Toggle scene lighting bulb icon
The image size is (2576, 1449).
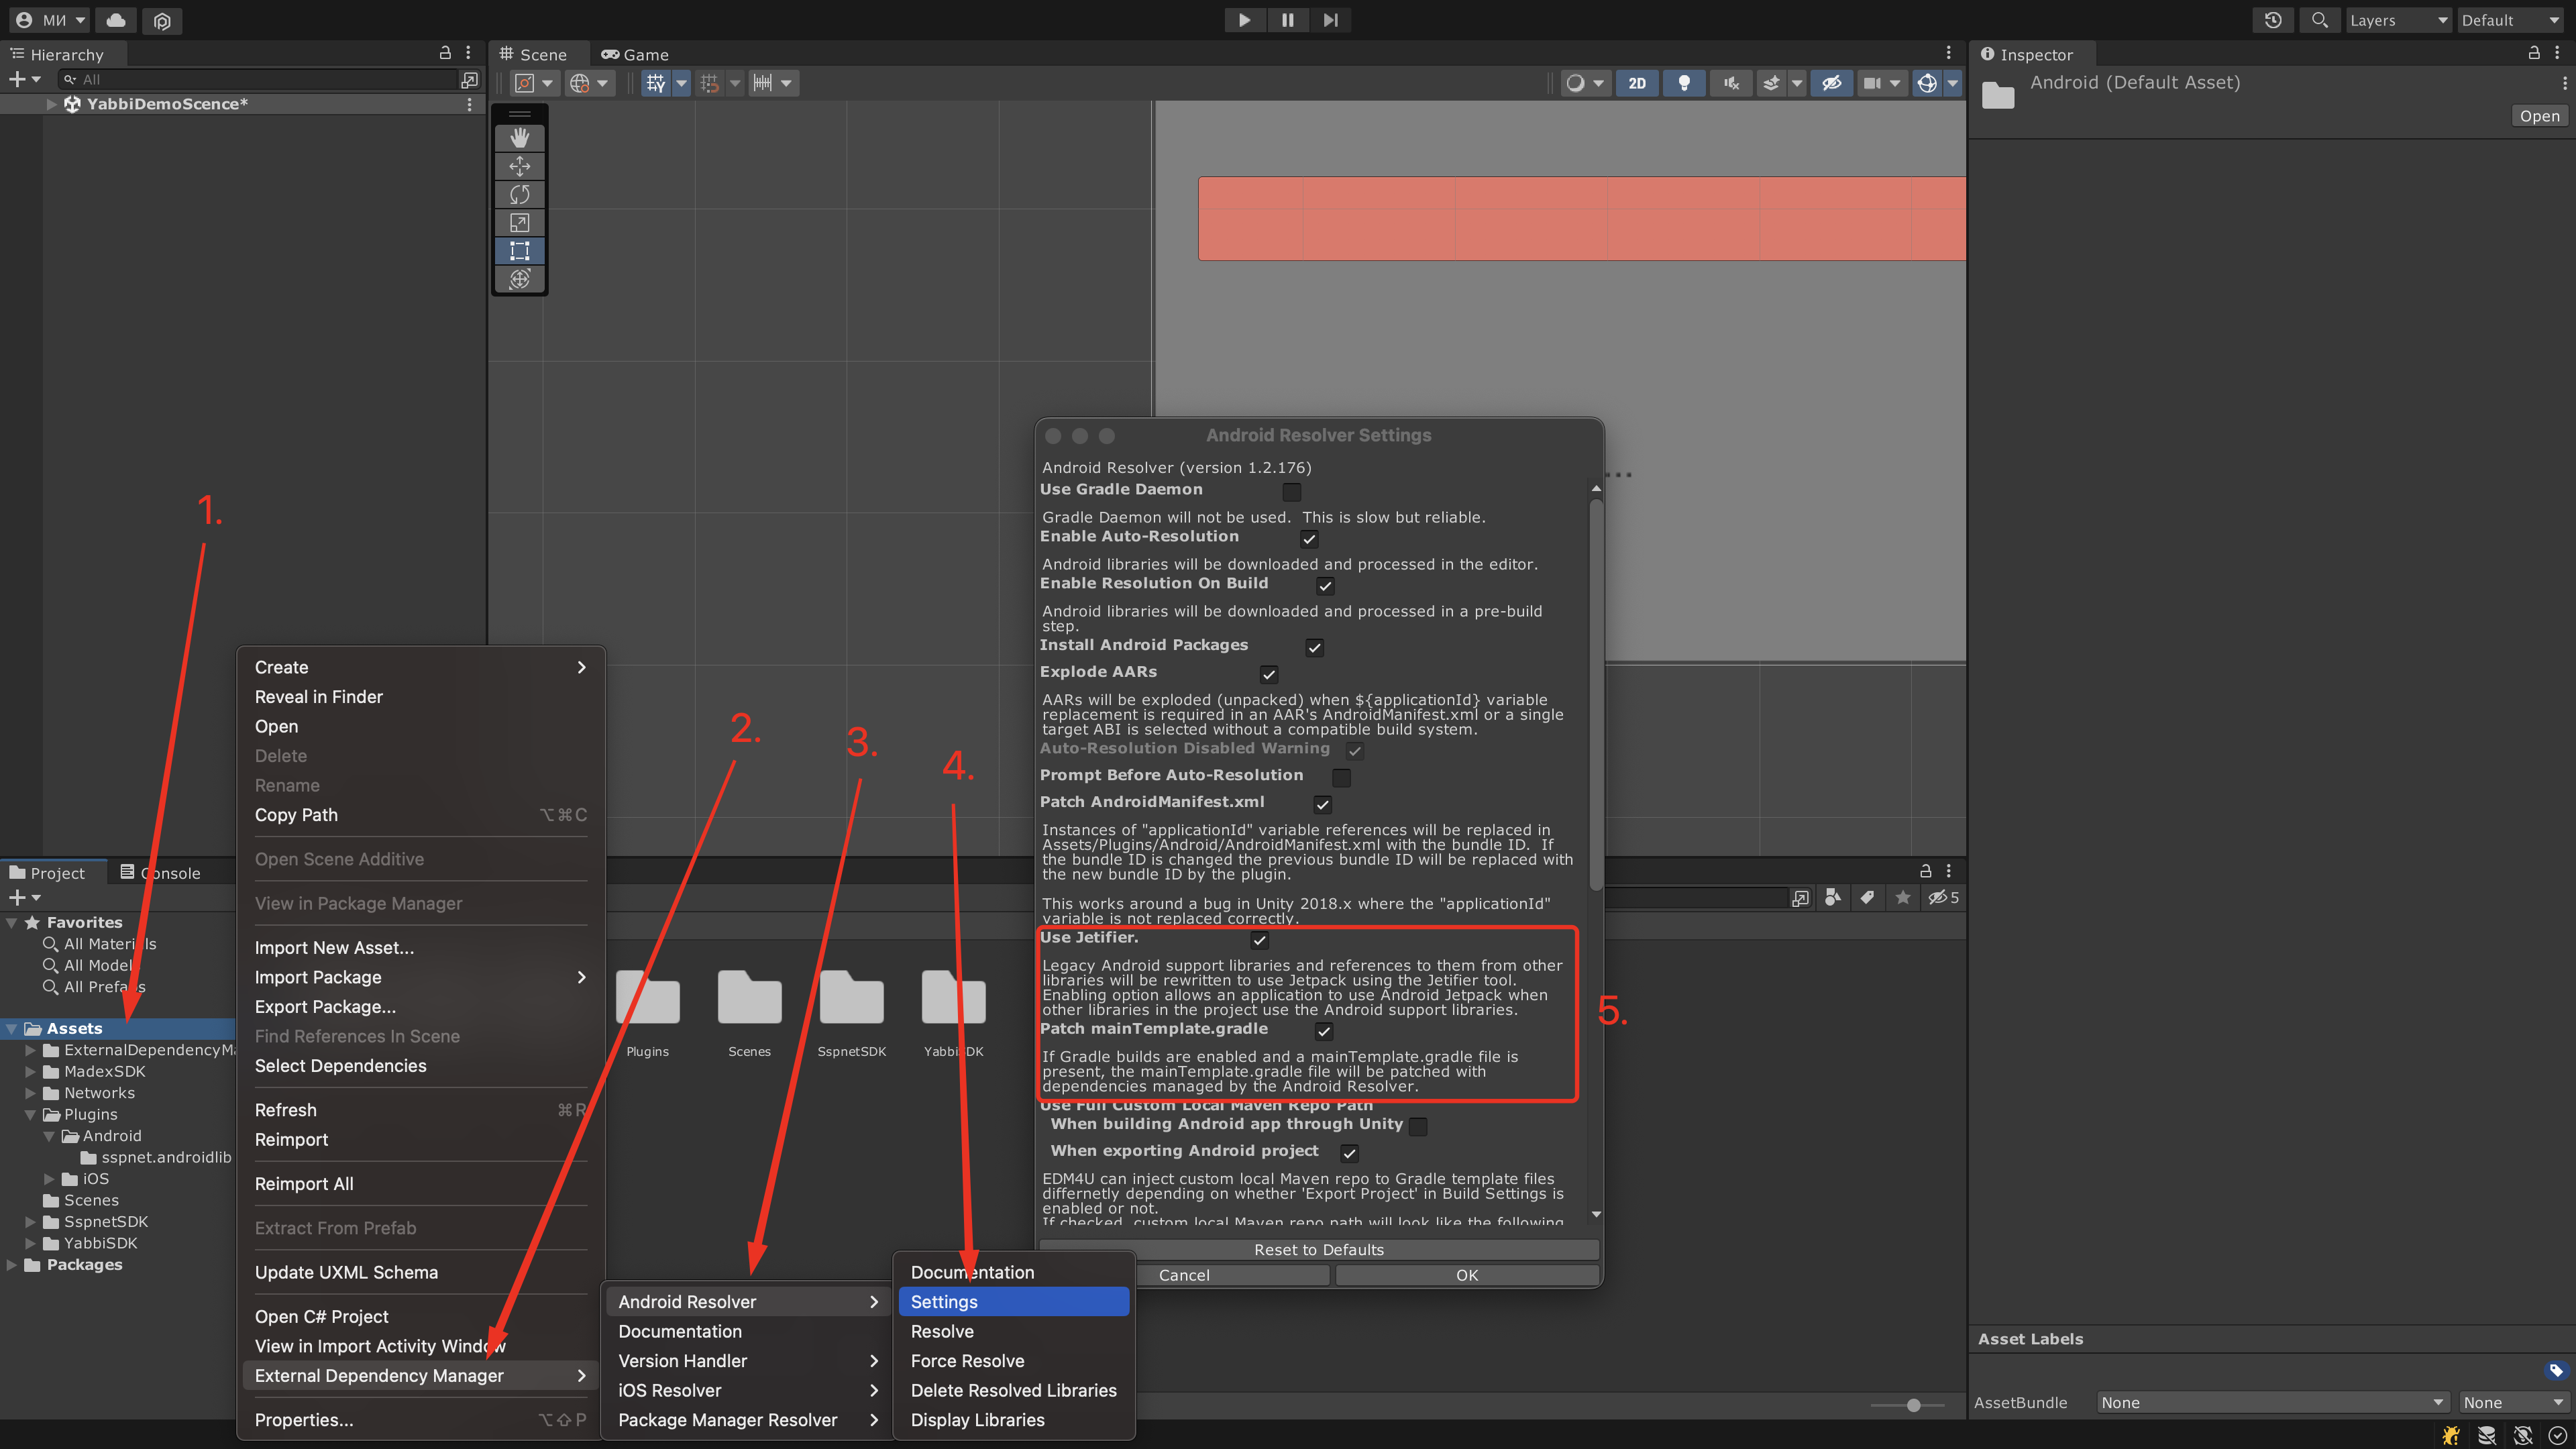[x=1684, y=83]
